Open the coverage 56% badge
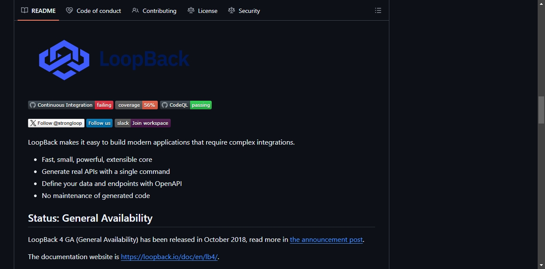Viewport: 545px width, 269px height. pos(136,105)
